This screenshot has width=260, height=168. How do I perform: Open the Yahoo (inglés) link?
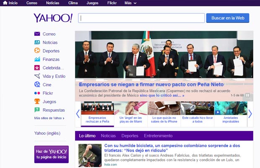pyautogui.click(x=47, y=133)
